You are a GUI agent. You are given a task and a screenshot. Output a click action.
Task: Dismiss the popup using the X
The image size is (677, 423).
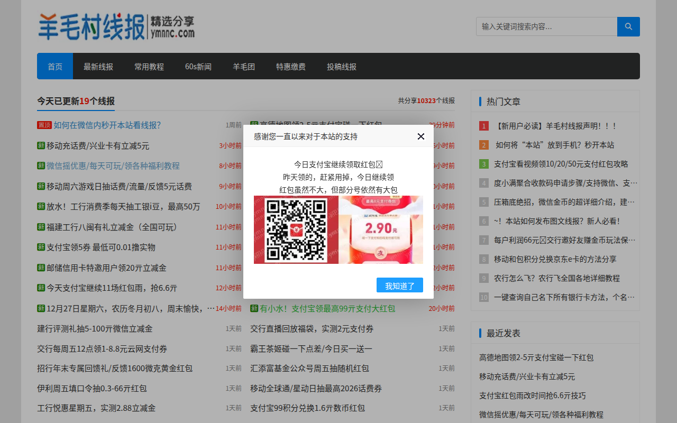click(420, 136)
